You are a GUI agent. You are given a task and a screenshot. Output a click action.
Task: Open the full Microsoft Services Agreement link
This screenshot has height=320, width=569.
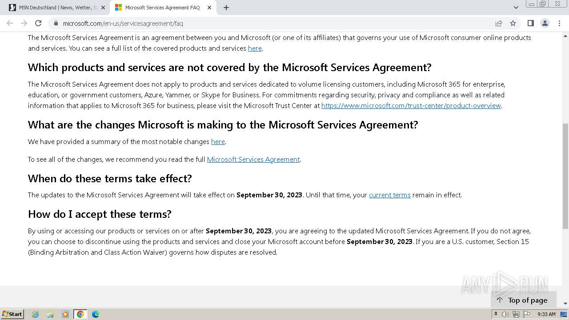coord(253,160)
